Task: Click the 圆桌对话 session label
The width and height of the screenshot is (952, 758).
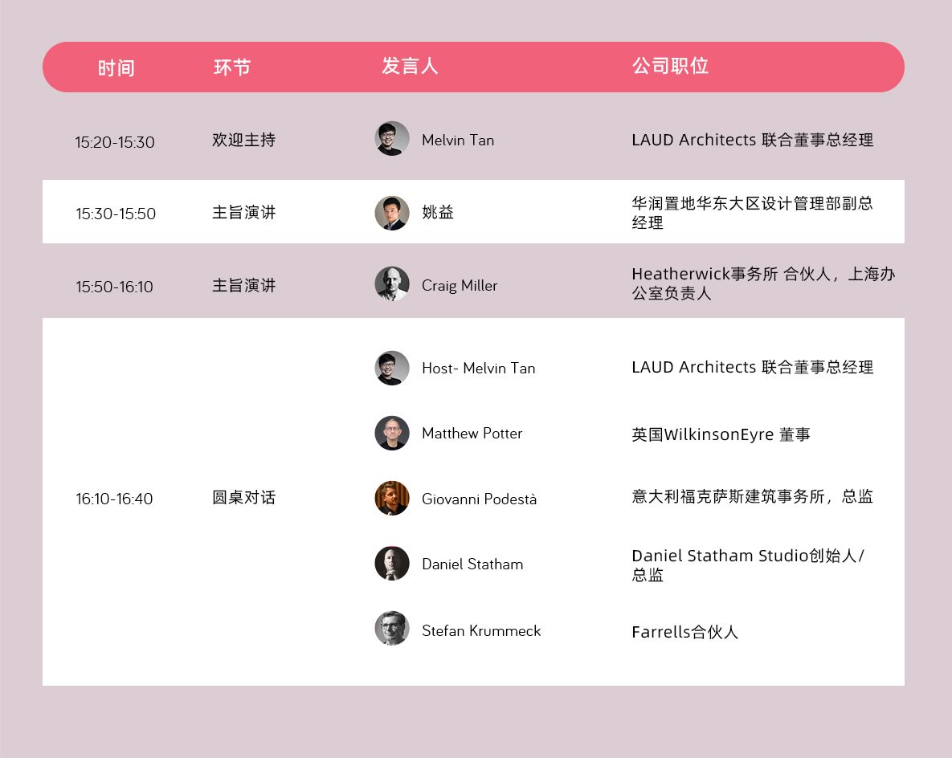Action: pos(243,498)
